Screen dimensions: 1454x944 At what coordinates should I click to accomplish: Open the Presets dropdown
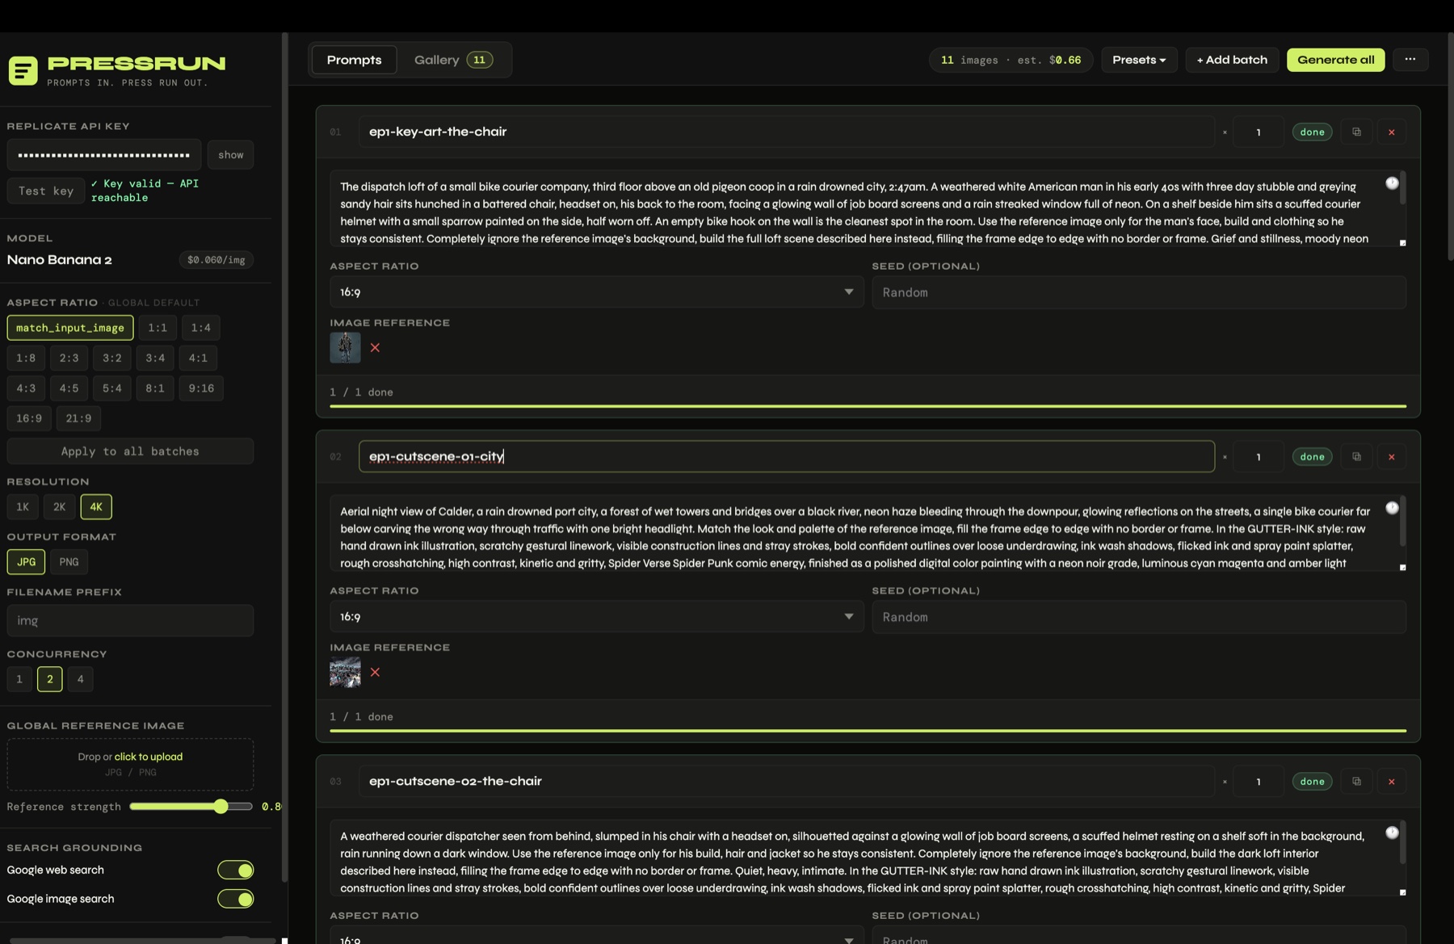pyautogui.click(x=1139, y=60)
